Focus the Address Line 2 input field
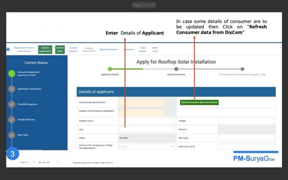288x180 pixels. tap(147, 121)
